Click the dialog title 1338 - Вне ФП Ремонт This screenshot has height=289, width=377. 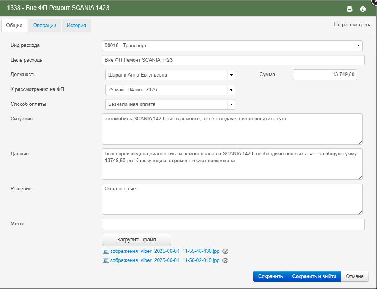pyautogui.click(x=58, y=8)
